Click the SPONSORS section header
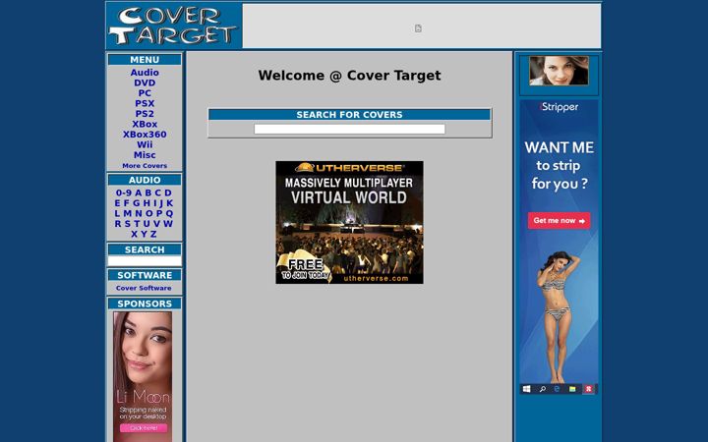Viewport: 708px width, 442px height. coord(145,304)
